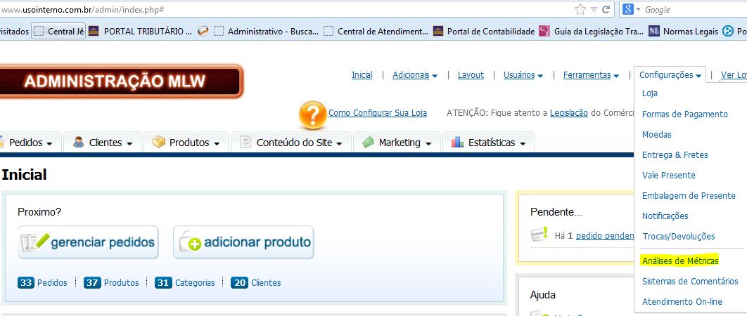747x316 pixels.
Task: Open Normas Legais bookmark
Action: pyautogui.click(x=683, y=32)
